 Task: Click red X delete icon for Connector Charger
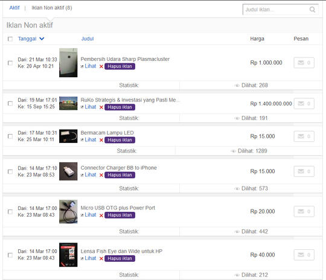(101, 175)
